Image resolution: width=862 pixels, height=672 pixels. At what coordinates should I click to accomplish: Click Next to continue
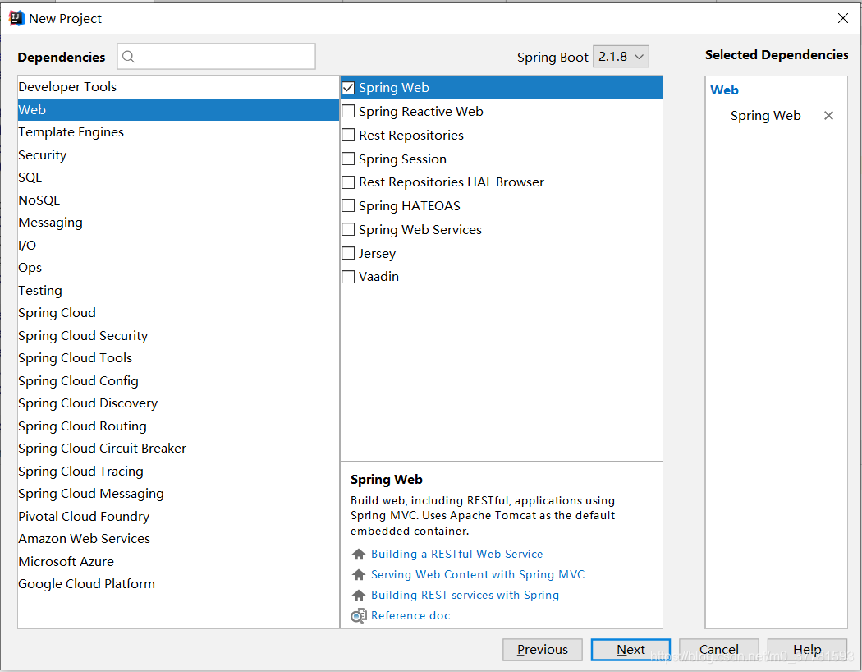[x=630, y=650]
